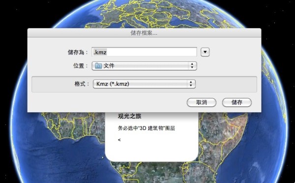The height and width of the screenshot is (183, 295).
Task: Click the 取消 cancel button
Action: (x=202, y=102)
